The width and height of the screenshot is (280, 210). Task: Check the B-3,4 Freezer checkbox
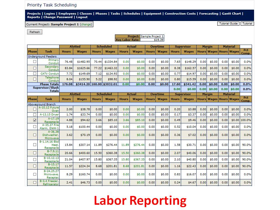pos(35,183)
